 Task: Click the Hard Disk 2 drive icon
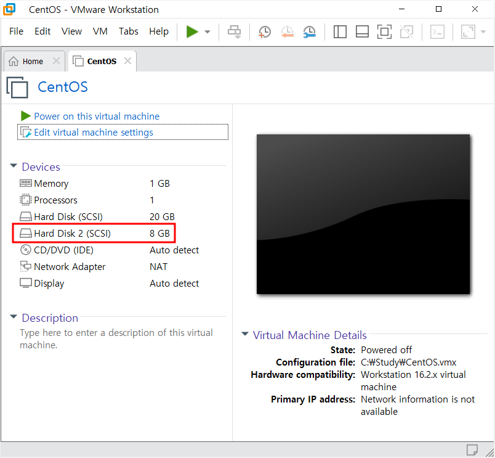(x=26, y=233)
